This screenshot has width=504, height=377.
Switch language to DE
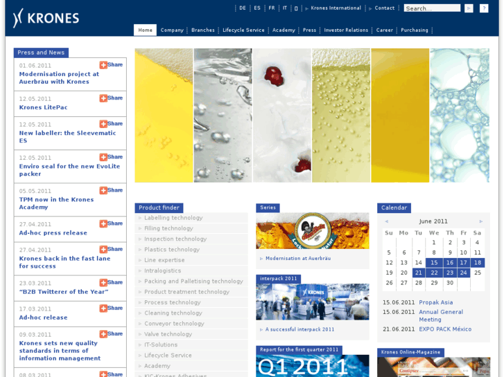tap(243, 8)
